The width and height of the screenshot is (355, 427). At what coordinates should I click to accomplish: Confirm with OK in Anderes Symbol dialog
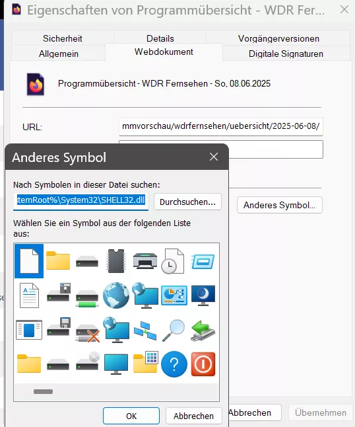[131, 416]
